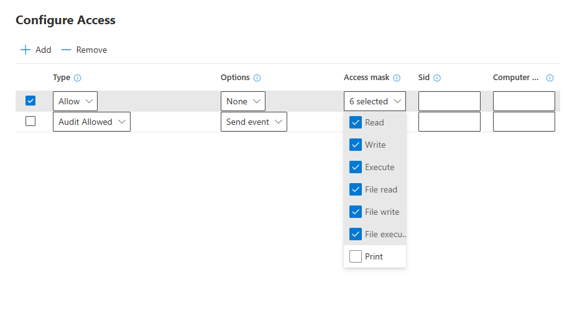The width and height of the screenshot is (567, 316).
Task: Click the Remove button
Action: pos(84,50)
